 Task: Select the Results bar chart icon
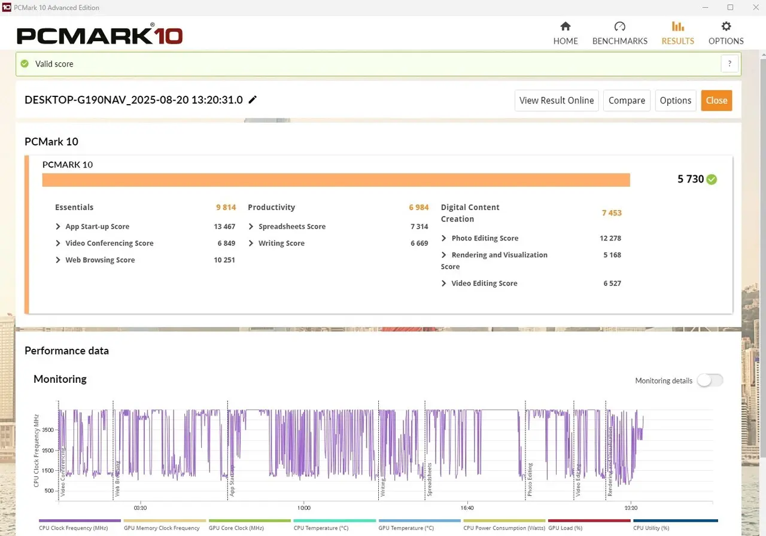(677, 26)
